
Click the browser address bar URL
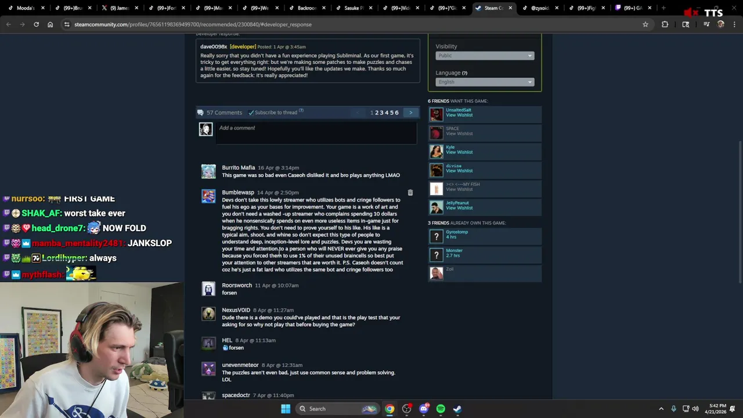[x=193, y=24]
